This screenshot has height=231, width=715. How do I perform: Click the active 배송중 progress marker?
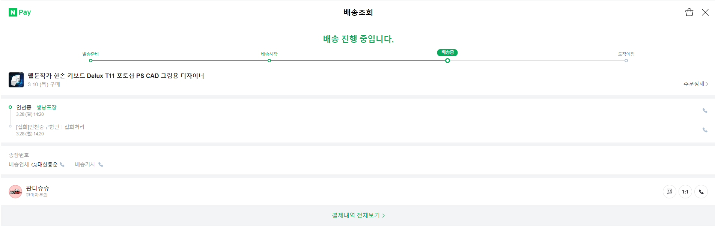(447, 60)
